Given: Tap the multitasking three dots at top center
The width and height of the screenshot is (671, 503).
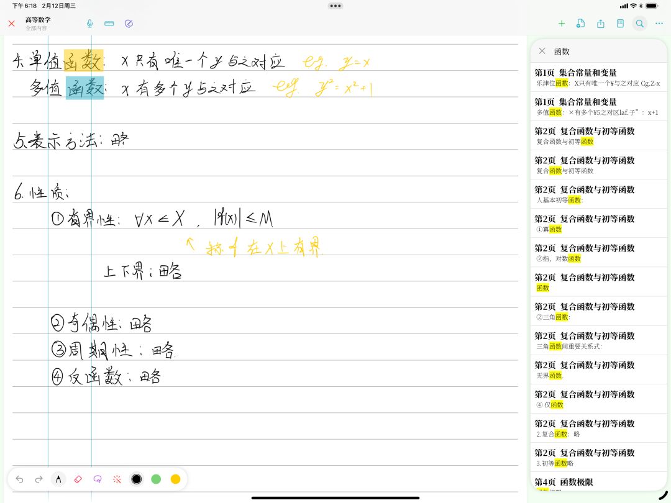Looking at the screenshot, I should pos(335,6).
